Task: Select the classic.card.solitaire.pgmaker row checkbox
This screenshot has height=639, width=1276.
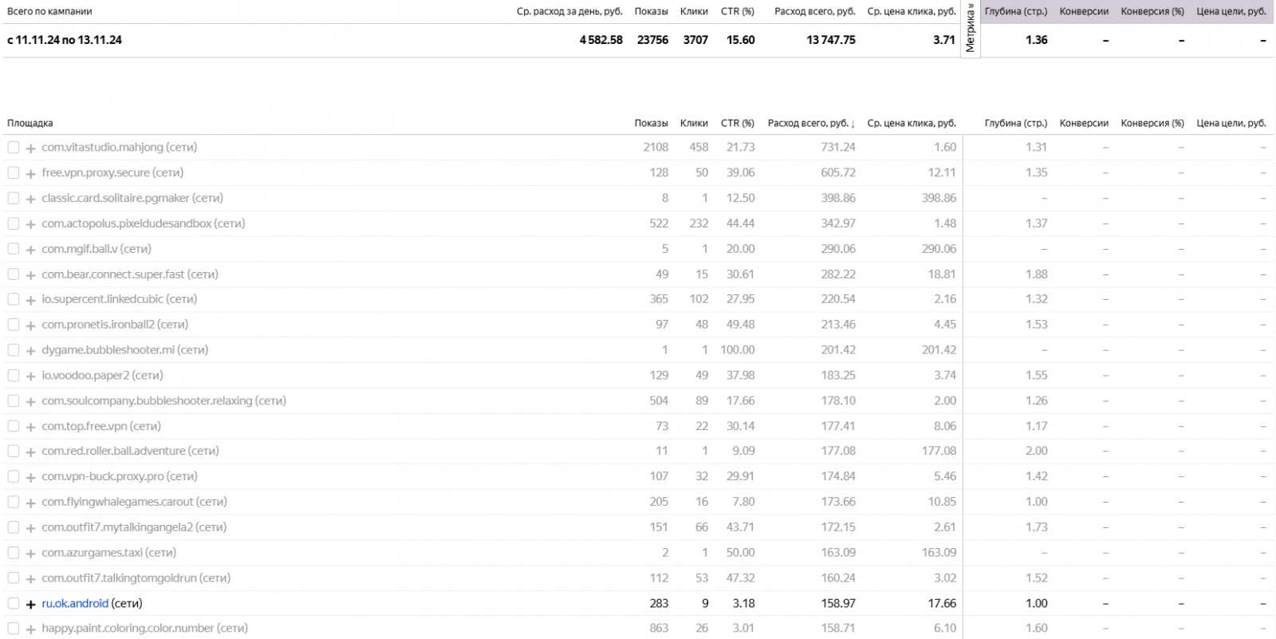Action: click(x=14, y=198)
